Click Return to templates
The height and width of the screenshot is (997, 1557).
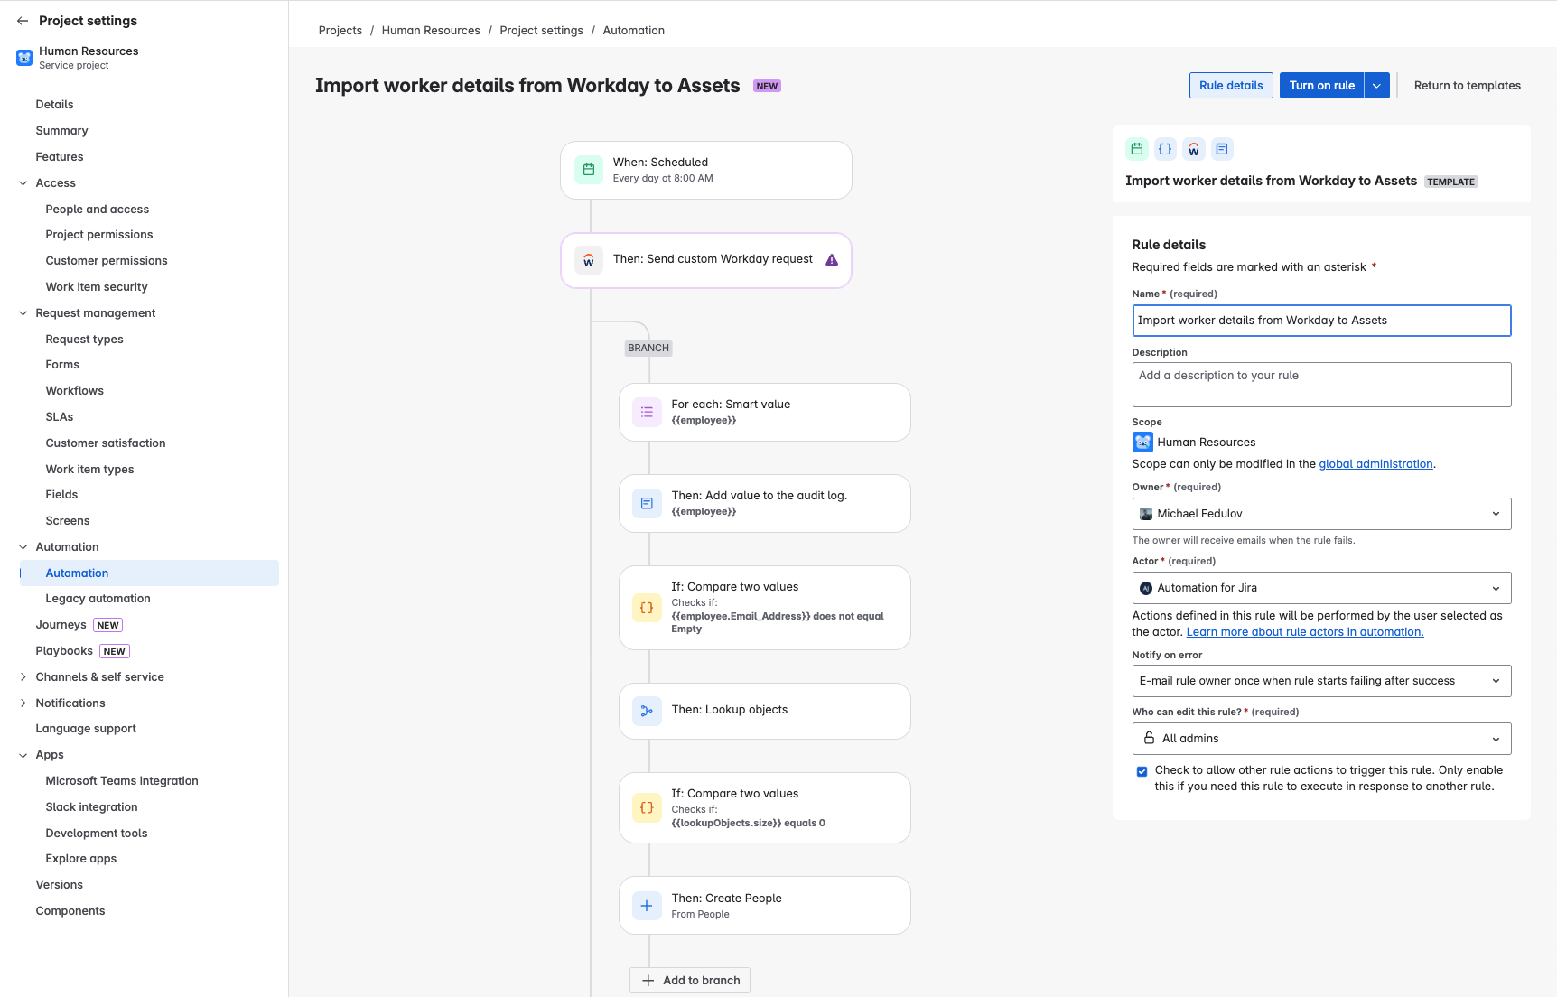pos(1467,85)
